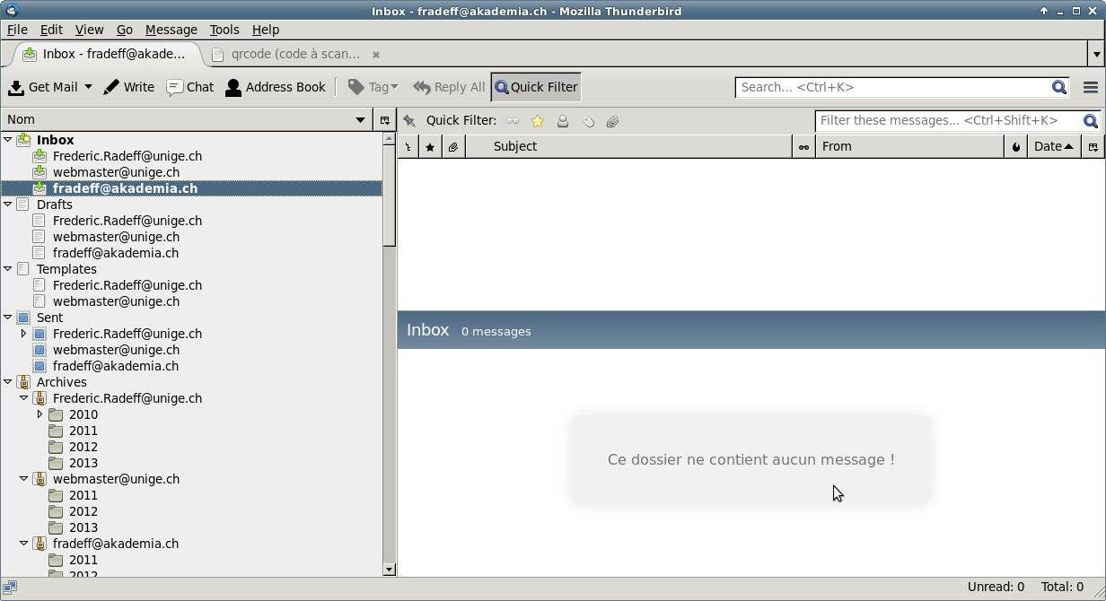Filter messages by Contact person icon
Screen dimensions: 1106x601
pos(563,121)
